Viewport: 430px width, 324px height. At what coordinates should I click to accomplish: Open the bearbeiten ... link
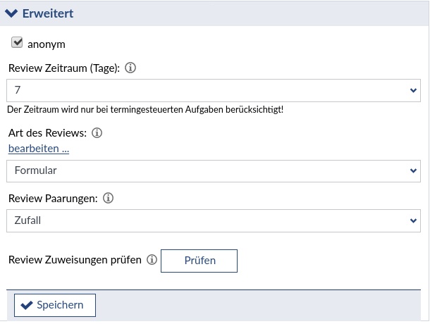coord(39,149)
